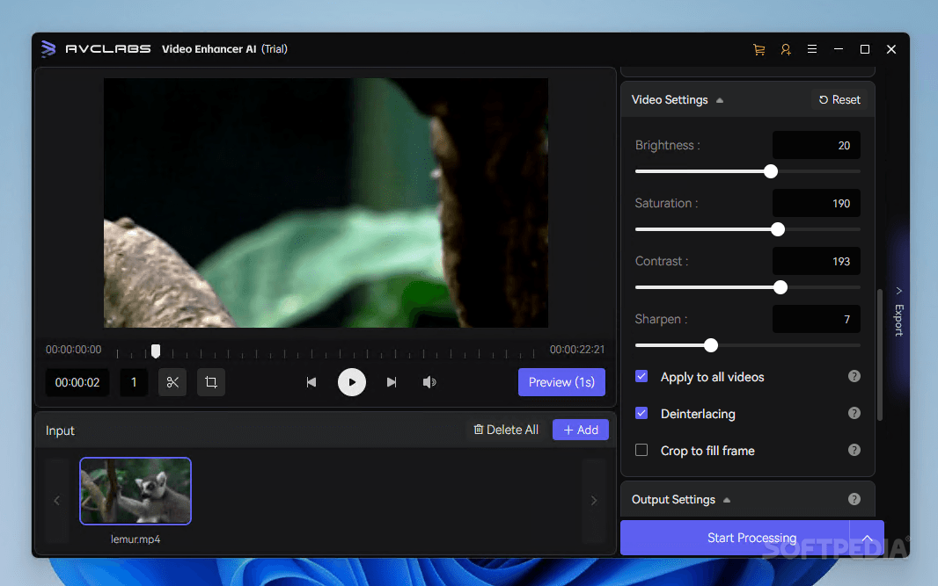Viewport: 938px width, 586px height.
Task: Click the AVCLabs logo icon
Action: (x=48, y=49)
